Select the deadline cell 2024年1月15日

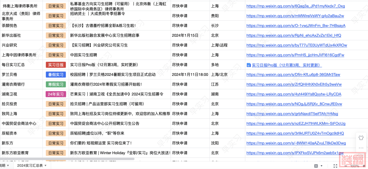(190, 36)
